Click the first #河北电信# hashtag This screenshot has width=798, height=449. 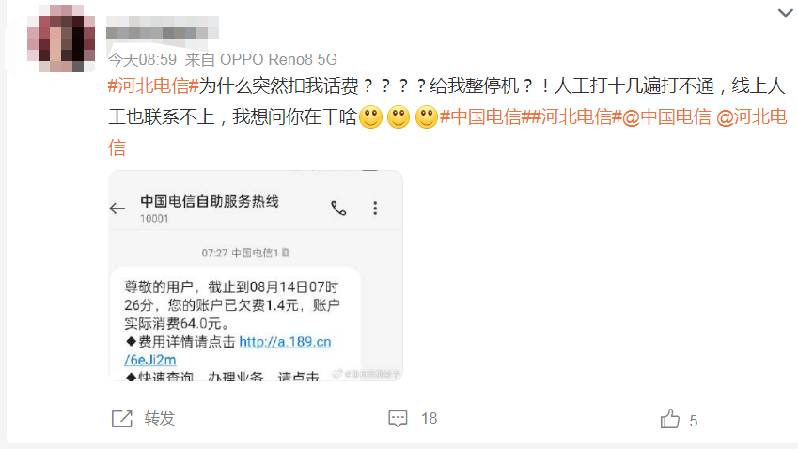tap(153, 85)
